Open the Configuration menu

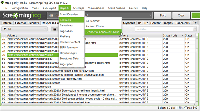(20, 8)
